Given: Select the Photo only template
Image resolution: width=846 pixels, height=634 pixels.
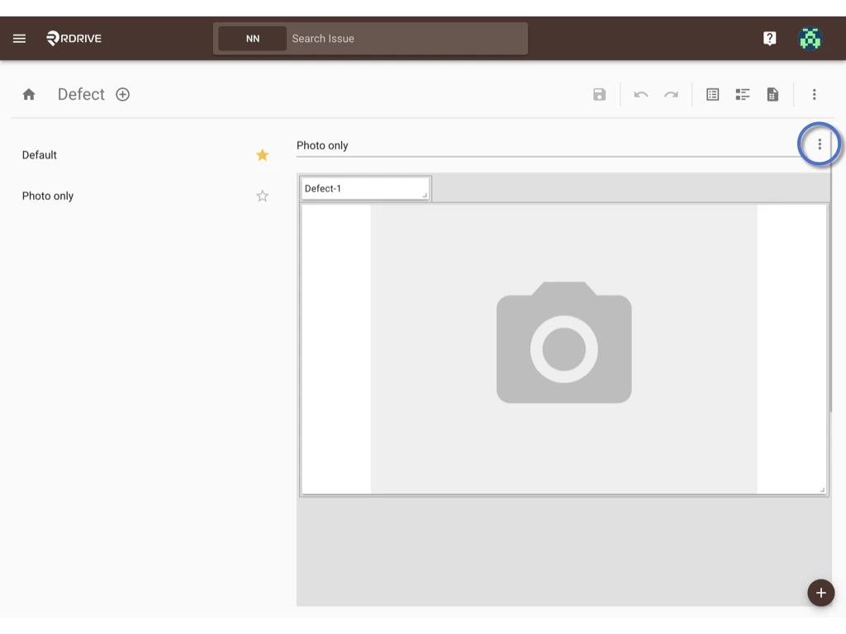Looking at the screenshot, I should tap(47, 196).
